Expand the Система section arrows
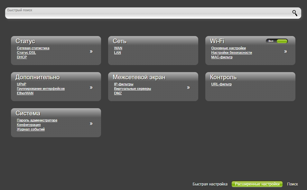This screenshot has width=307, height=190. point(91,124)
